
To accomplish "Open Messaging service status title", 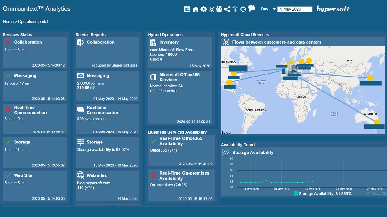I will pyautogui.click(x=25, y=76).
